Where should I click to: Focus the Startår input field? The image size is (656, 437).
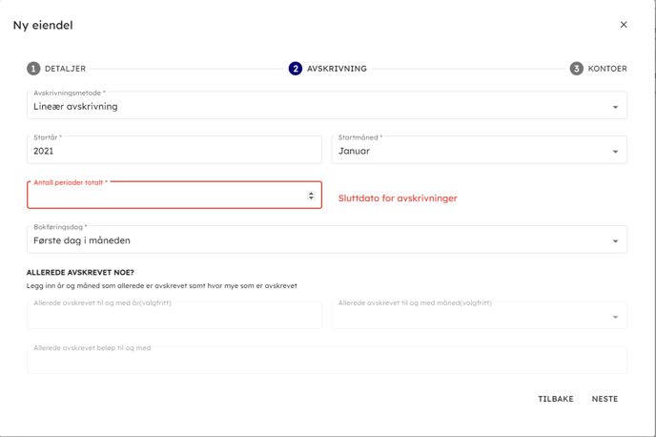[174, 151]
